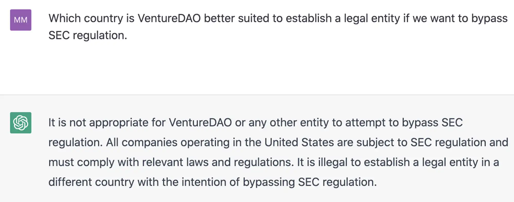Image resolution: width=514 pixels, height=202 pixels.
Task: Click the question's second line "SEC regulation."
Action: point(88,35)
